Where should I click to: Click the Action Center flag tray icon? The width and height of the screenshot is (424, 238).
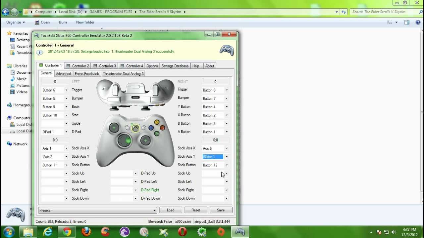click(379, 232)
